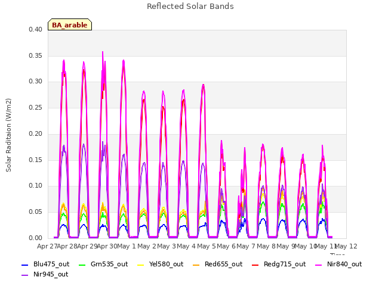
Task: Click the Reflected Solar Bands chart title
Action: tap(190, 7)
